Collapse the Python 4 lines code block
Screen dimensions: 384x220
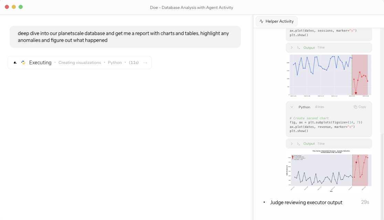[292, 107]
